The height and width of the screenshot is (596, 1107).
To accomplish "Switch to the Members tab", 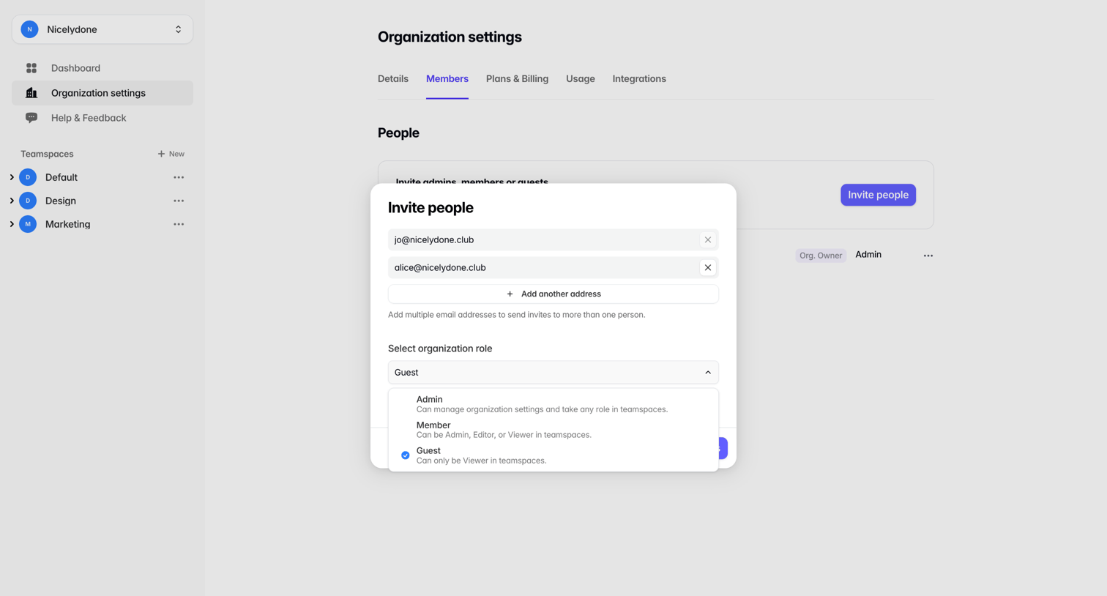I will click(x=447, y=79).
